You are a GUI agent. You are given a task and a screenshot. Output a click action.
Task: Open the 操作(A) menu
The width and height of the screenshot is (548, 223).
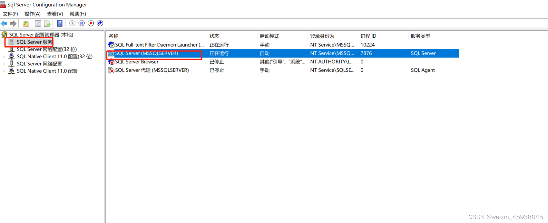click(32, 14)
